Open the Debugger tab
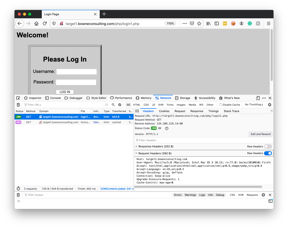The width and height of the screenshot is (288, 228). pyautogui.click(x=73, y=98)
